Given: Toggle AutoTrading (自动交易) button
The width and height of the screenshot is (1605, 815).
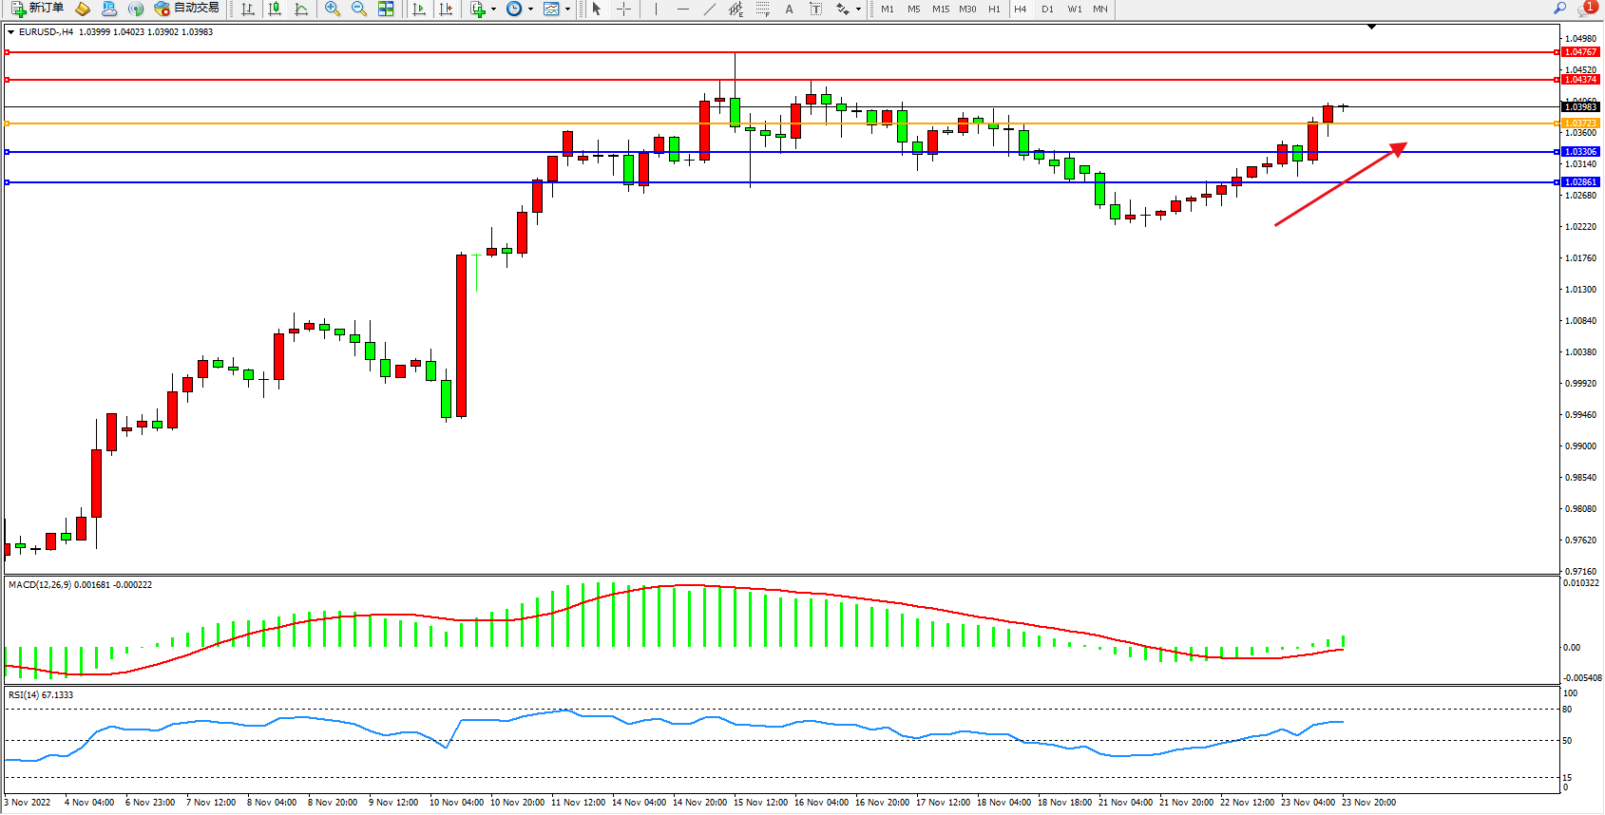Looking at the screenshot, I should pos(187,9).
